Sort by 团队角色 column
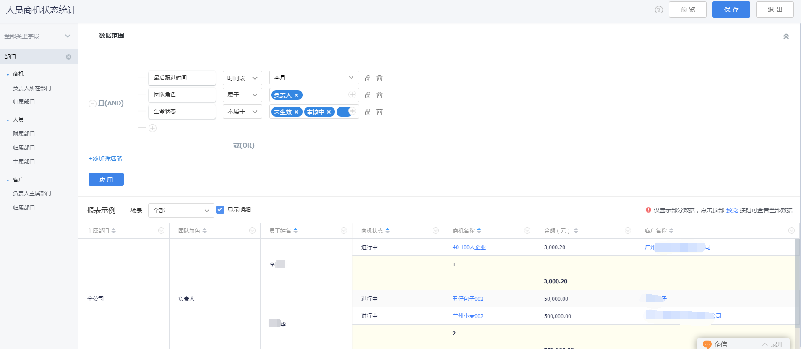801x349 pixels. point(205,231)
